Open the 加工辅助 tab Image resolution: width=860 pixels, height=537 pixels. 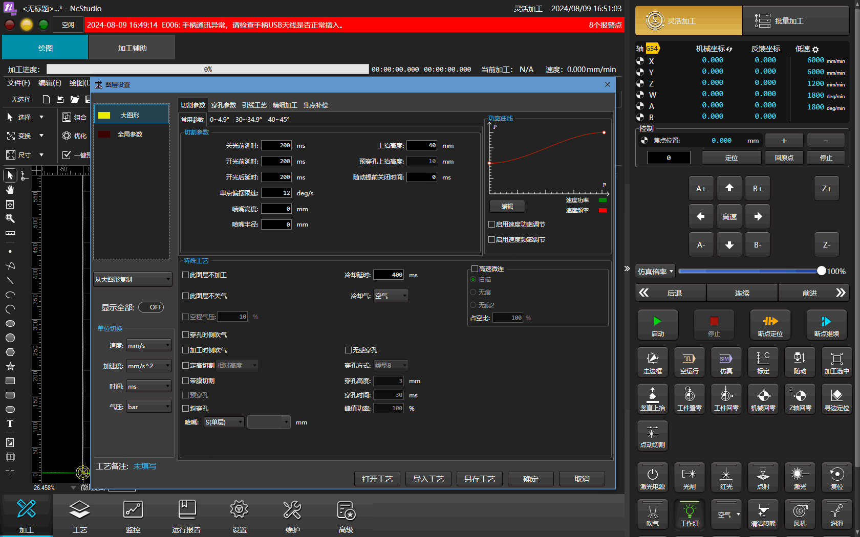(132, 48)
